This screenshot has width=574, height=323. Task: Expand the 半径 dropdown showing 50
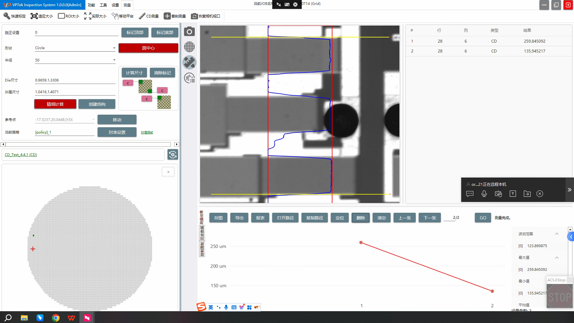click(x=75, y=60)
